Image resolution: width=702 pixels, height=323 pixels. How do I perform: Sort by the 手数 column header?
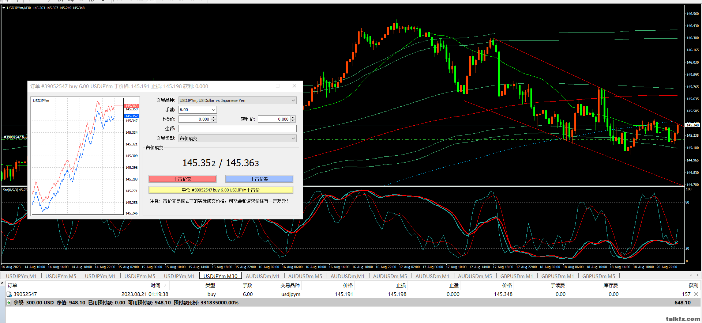point(247,285)
